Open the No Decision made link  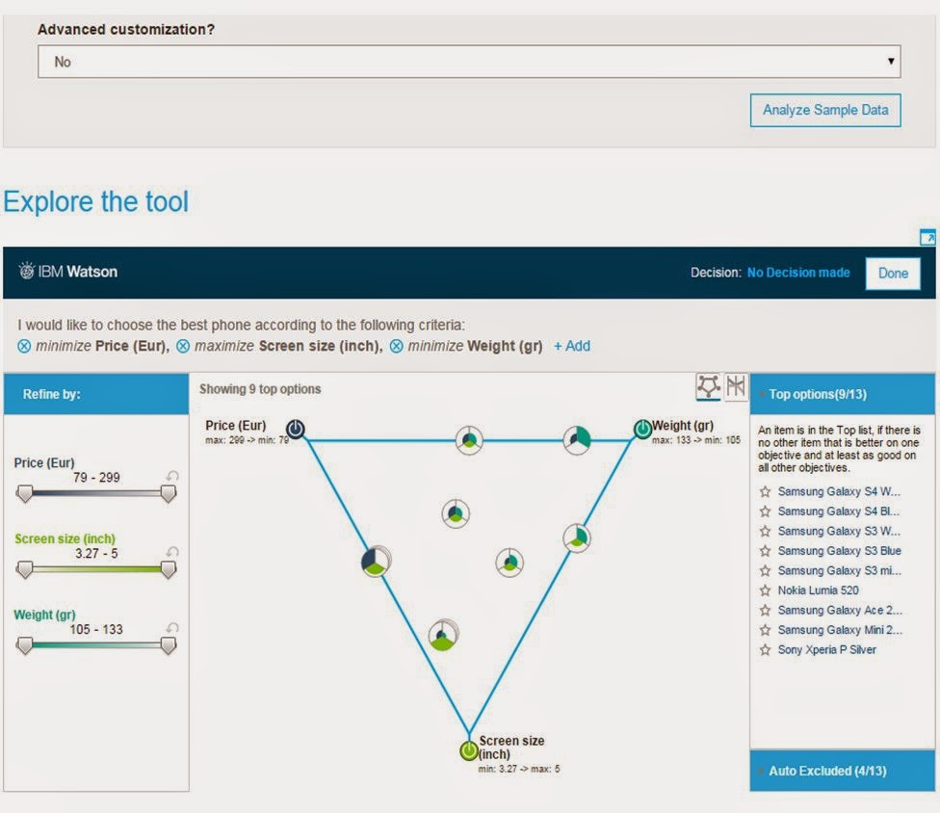(797, 273)
